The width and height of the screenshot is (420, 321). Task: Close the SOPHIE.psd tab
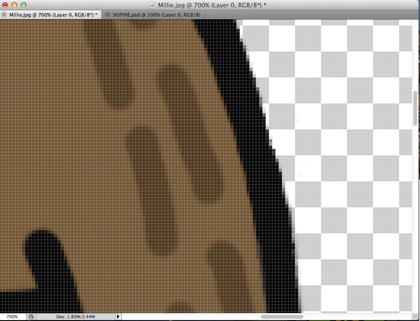(x=107, y=15)
